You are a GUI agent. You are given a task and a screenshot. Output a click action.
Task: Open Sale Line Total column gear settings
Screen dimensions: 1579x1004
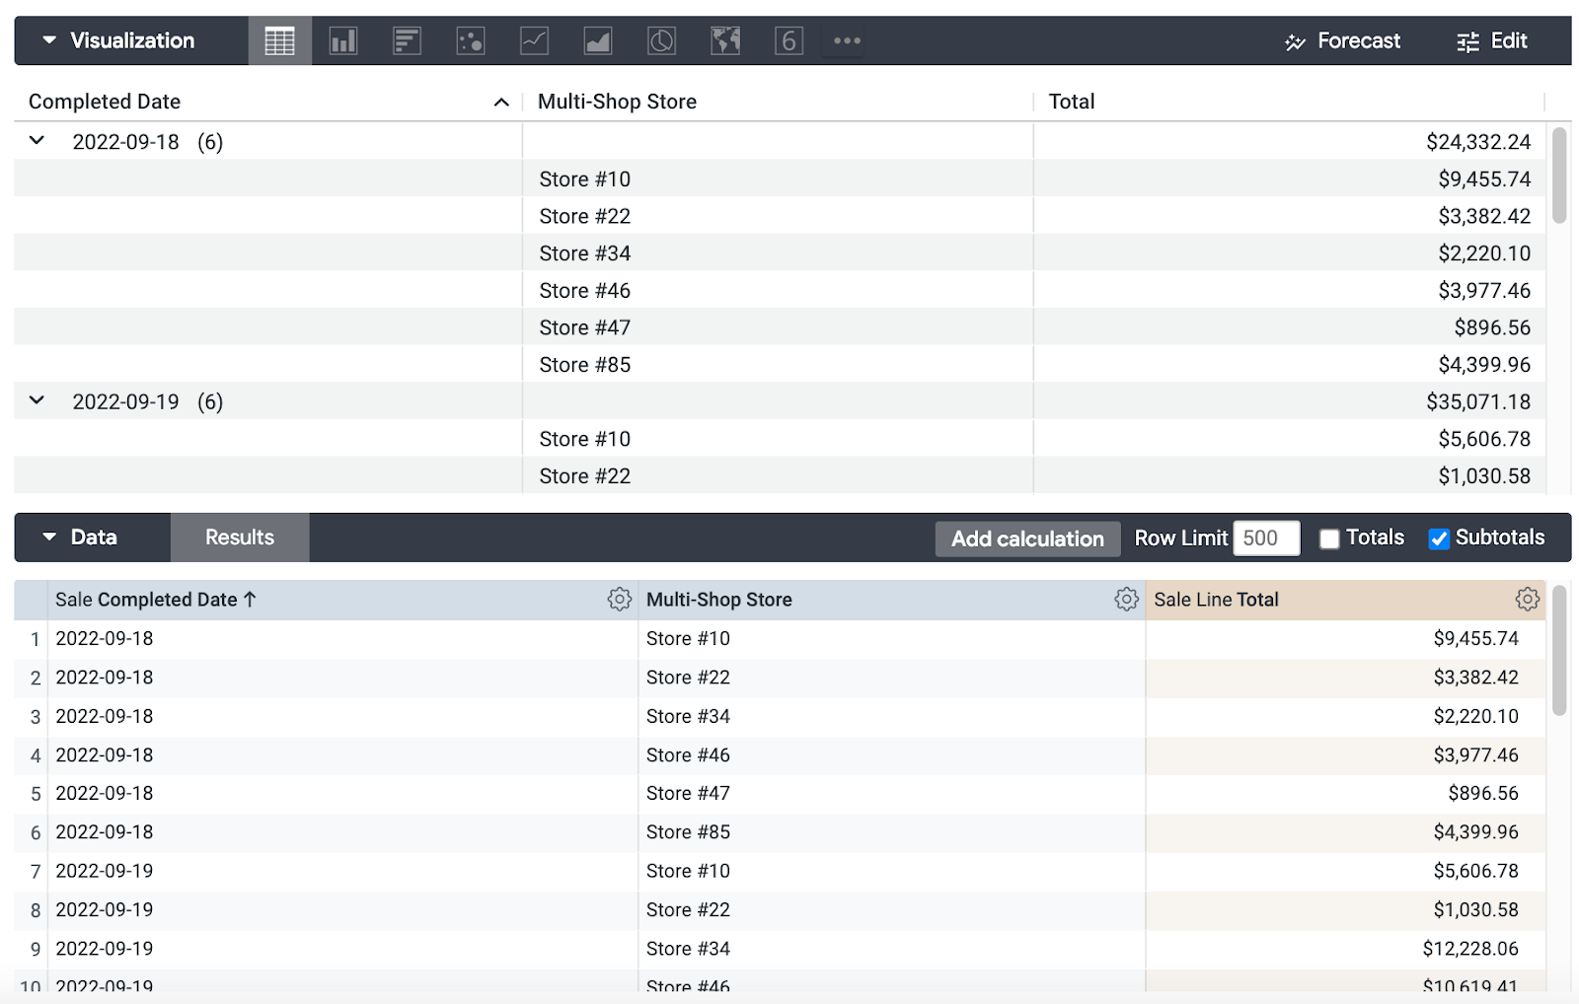(x=1527, y=600)
